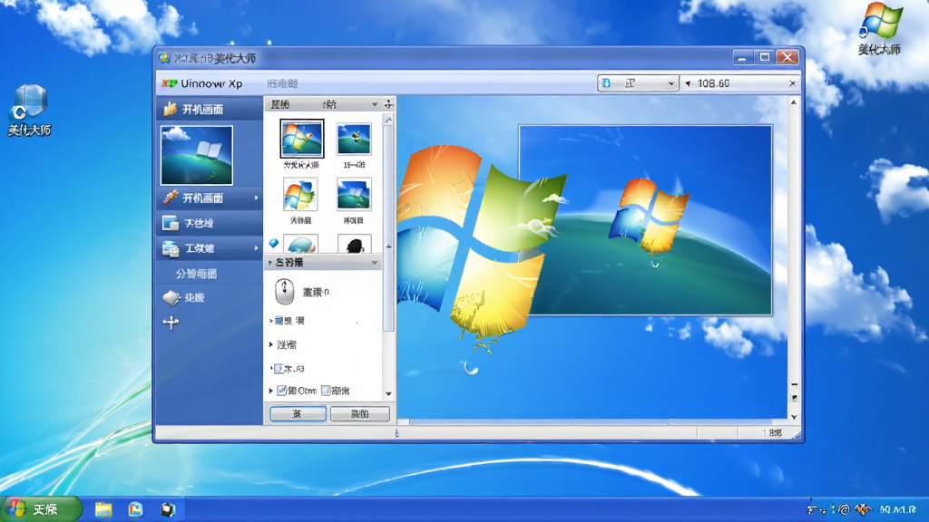
Task: Expand the row containing the Otm checkbox
Action: pos(271,391)
